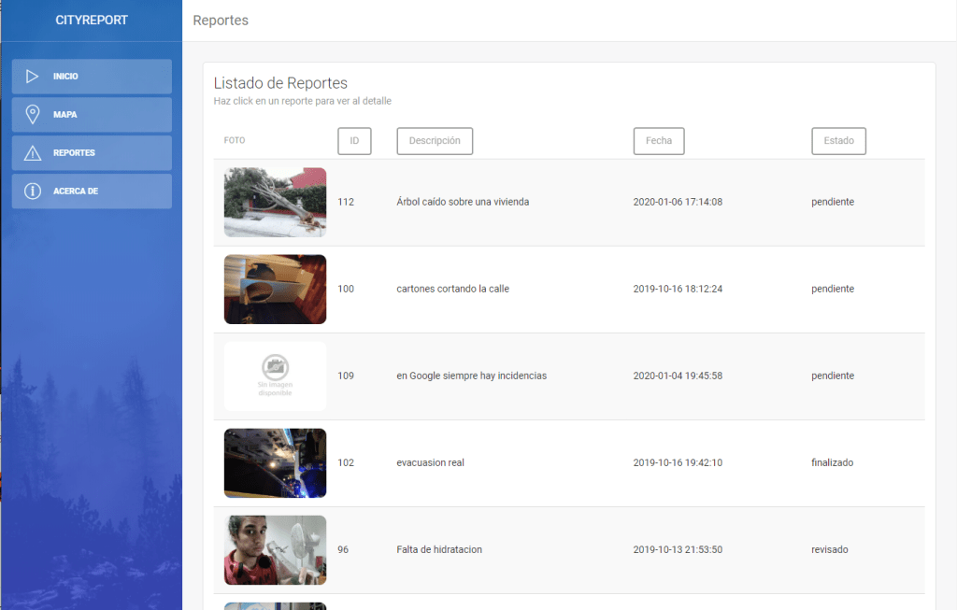Open the fallen tree photo thumbnail

(275, 203)
